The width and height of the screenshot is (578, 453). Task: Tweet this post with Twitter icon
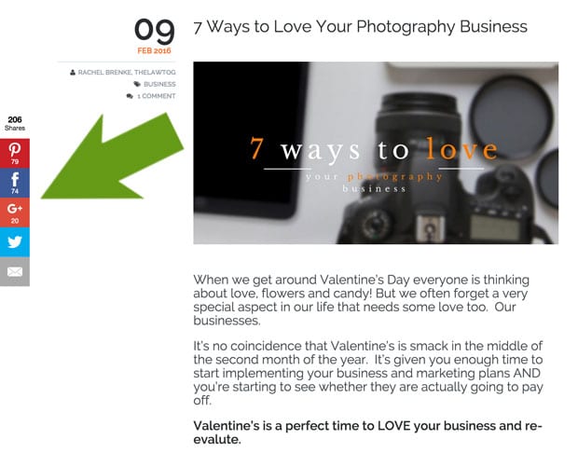[x=15, y=241]
